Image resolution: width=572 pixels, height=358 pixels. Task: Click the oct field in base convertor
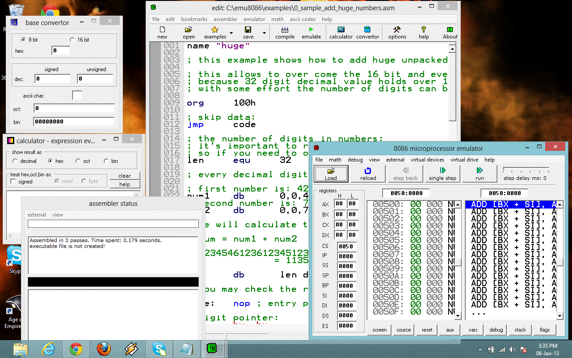[74, 108]
